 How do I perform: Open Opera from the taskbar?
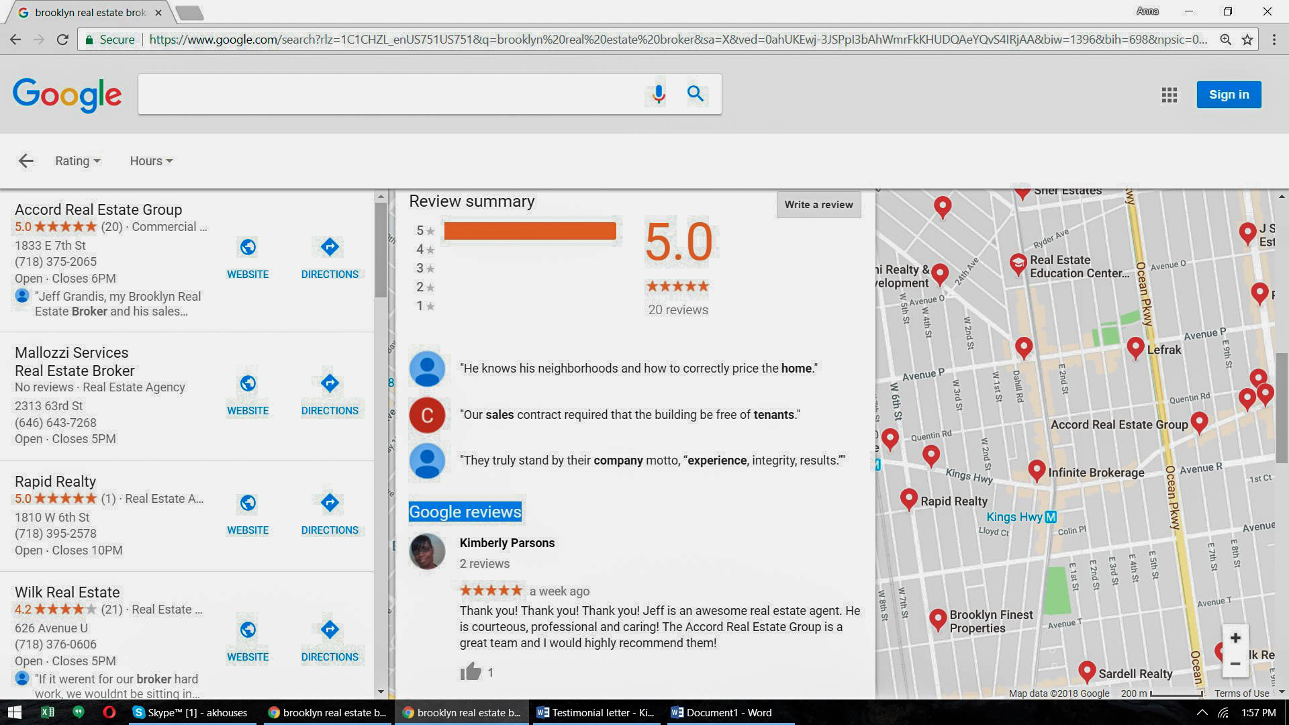(109, 712)
